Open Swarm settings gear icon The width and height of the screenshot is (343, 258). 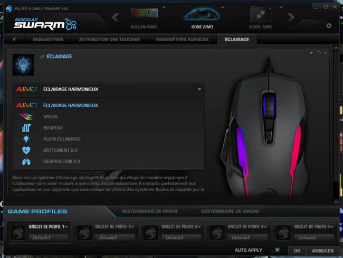click(329, 26)
